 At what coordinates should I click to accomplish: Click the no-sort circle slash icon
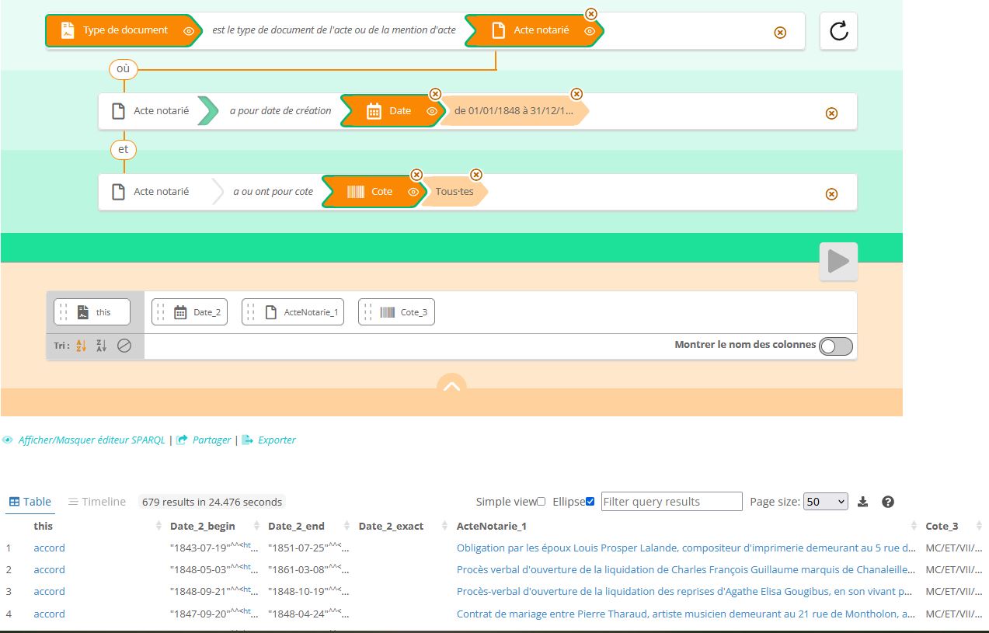[x=124, y=346]
